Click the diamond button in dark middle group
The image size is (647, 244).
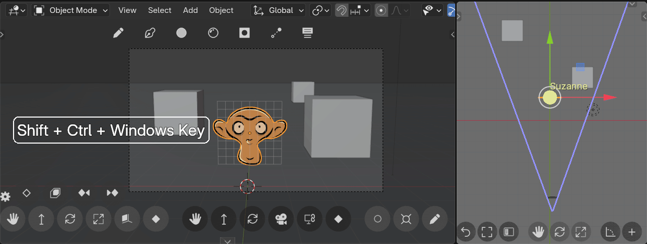coord(338,219)
